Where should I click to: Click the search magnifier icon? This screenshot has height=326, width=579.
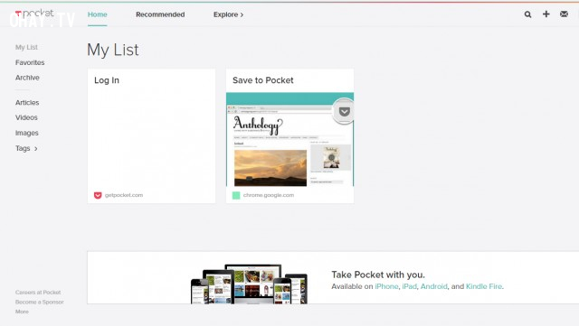coord(527,14)
